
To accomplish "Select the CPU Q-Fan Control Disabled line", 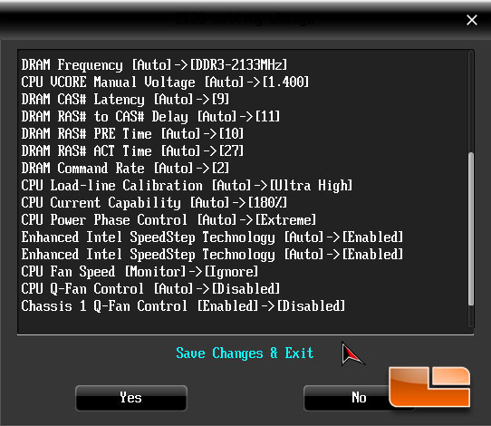I will click(150, 289).
